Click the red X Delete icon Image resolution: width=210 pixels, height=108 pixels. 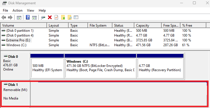pyautogui.click(x=50, y=17)
